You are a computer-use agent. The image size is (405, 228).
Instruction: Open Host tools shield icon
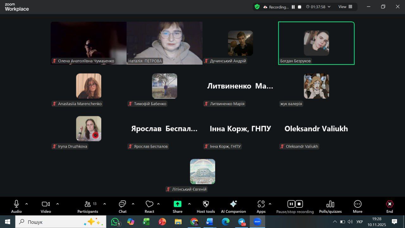(206, 204)
